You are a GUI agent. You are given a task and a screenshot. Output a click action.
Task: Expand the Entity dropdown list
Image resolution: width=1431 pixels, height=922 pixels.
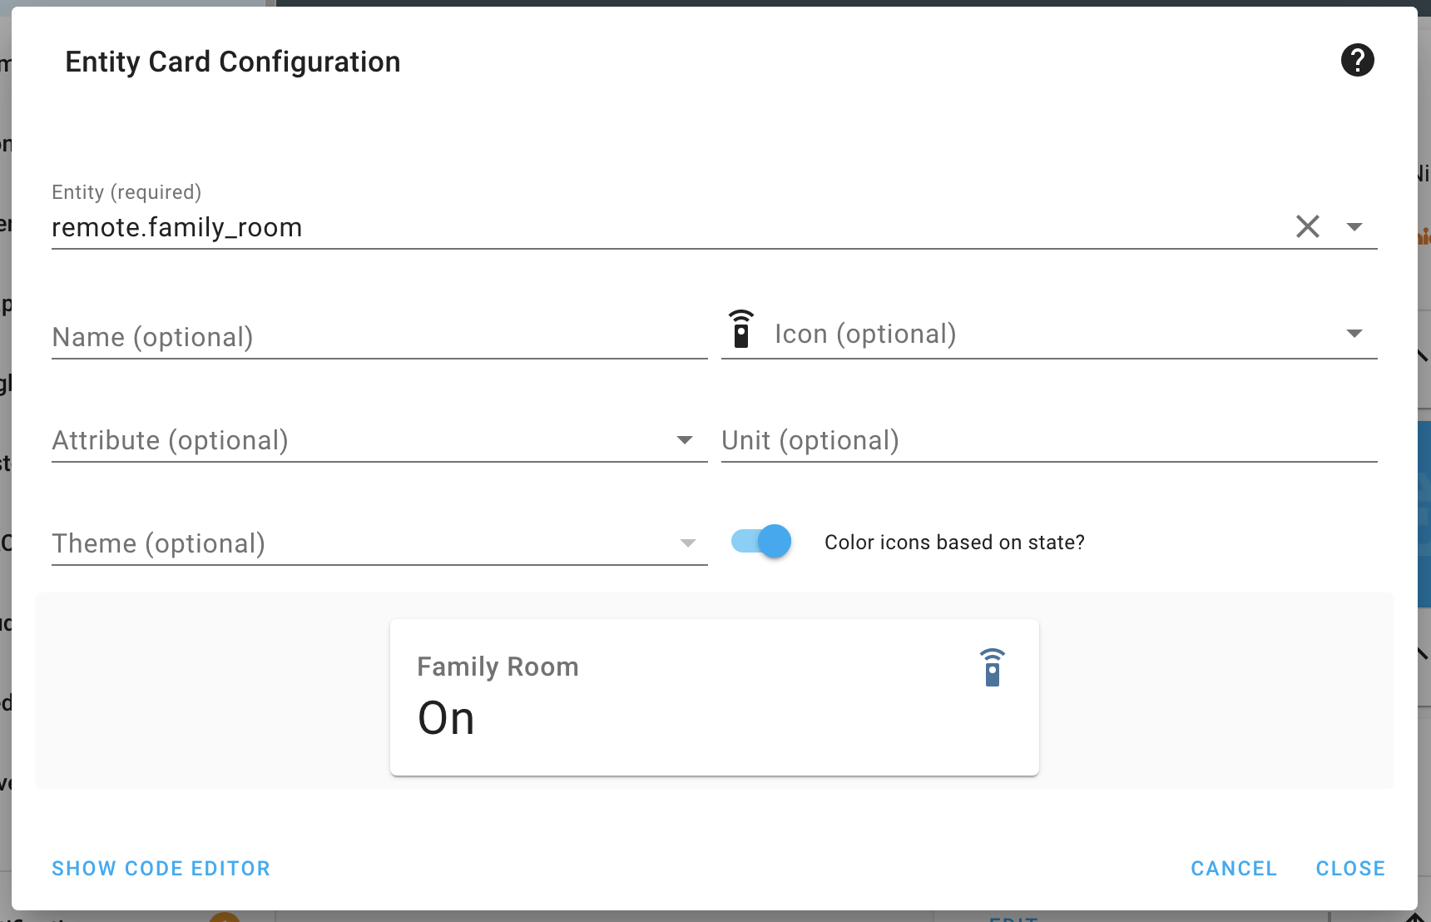pos(1354,226)
